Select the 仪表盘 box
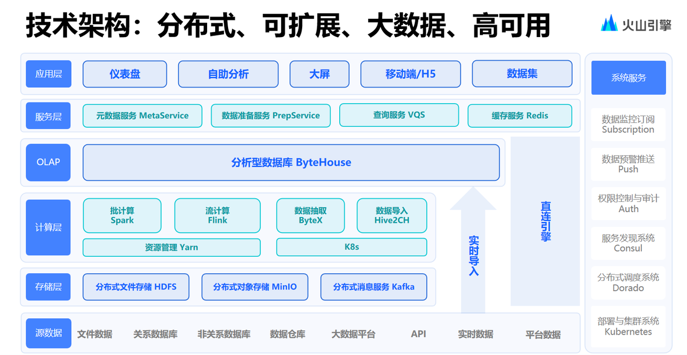Viewport: 687px width, 355px height. point(125,74)
